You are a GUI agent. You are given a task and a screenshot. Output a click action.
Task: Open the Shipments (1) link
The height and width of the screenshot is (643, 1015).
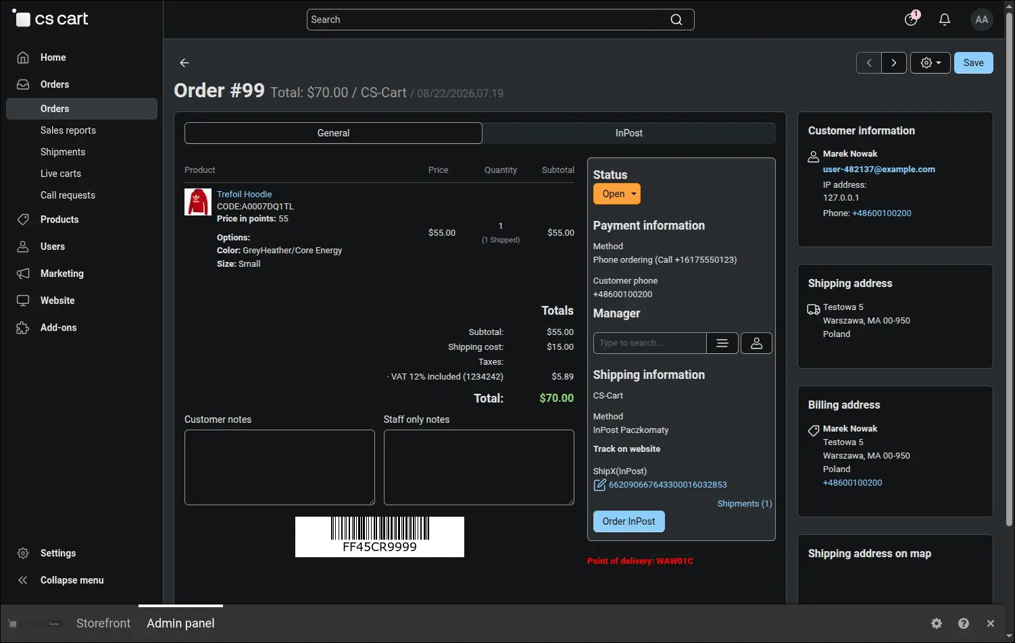pyautogui.click(x=745, y=504)
